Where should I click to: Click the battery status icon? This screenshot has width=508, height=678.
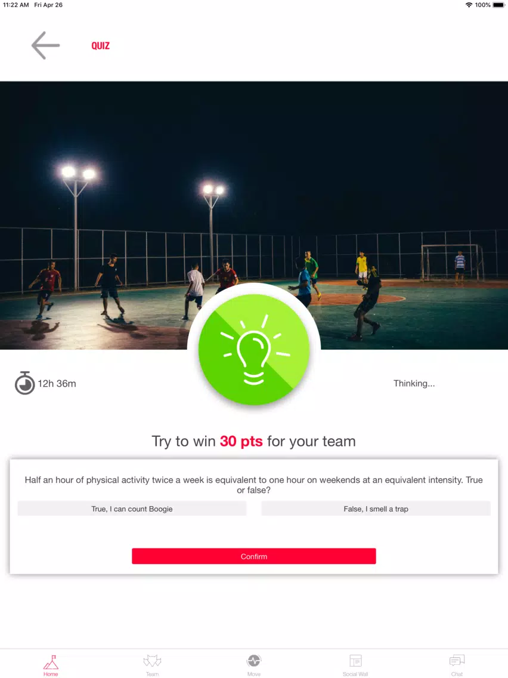click(498, 5)
